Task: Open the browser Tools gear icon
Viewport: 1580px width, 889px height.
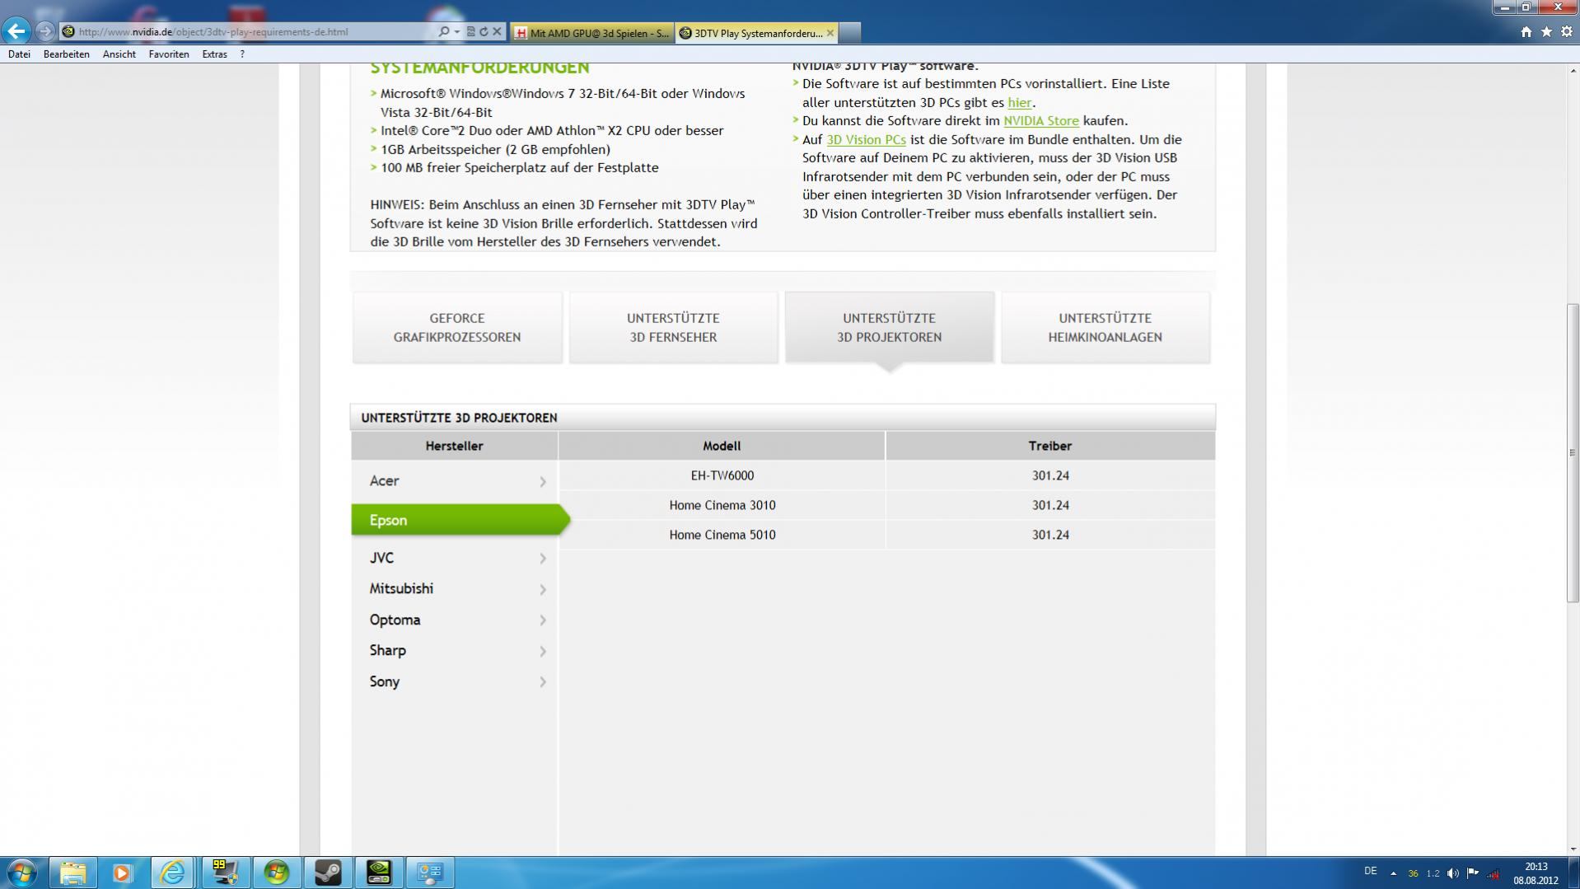Action: coord(1567,31)
